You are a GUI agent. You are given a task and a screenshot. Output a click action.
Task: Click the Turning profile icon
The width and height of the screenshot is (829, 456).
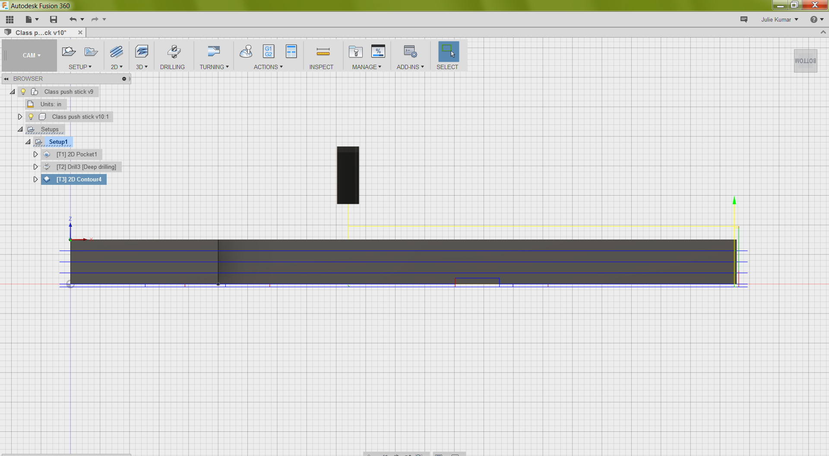pos(214,51)
